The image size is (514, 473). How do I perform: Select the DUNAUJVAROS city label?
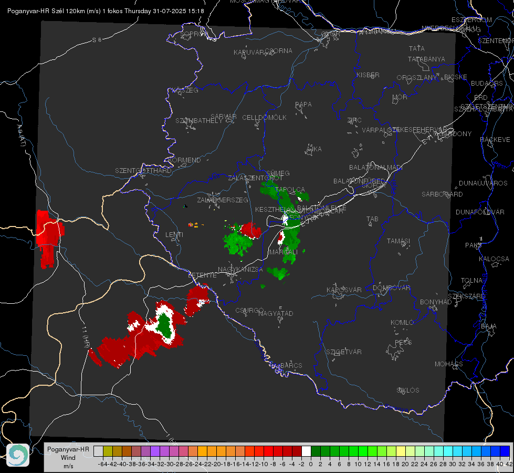(483, 183)
